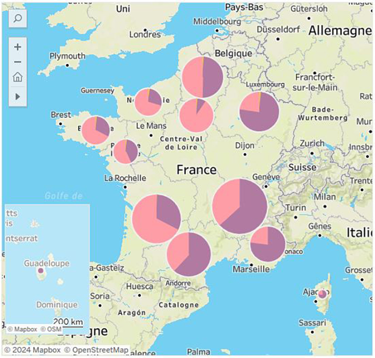Click the Gênes city label
The height and width of the screenshot is (358, 375).
[320, 226]
